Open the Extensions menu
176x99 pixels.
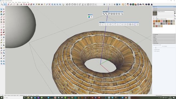[24, 2]
